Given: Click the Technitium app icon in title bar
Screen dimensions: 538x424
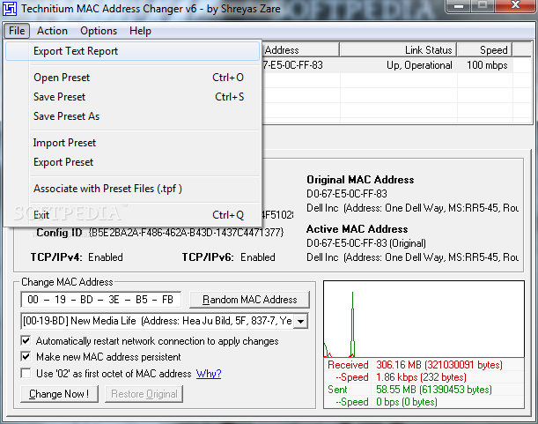Looking at the screenshot, I should pyautogui.click(x=10, y=9).
